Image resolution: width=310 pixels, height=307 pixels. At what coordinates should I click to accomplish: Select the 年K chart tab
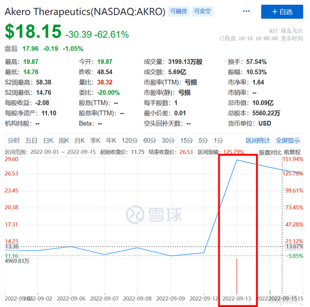point(111,141)
